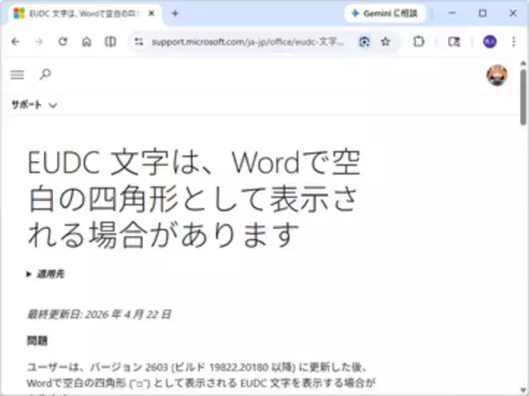The width and height of the screenshot is (529, 396).
Task: Click the Microsoft site search magnifier
Action: 45,75
